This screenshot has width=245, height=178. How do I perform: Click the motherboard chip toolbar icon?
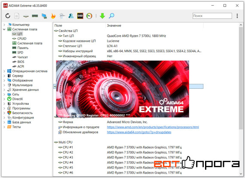coord(26,16)
